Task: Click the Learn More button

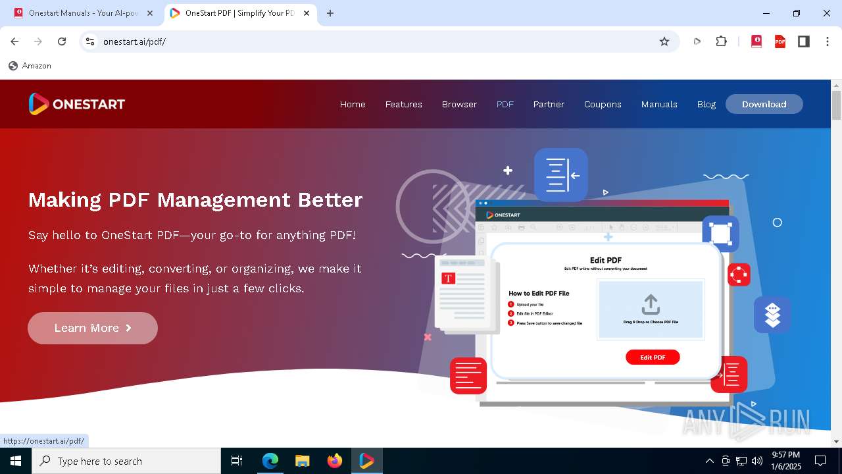Action: [x=93, y=328]
